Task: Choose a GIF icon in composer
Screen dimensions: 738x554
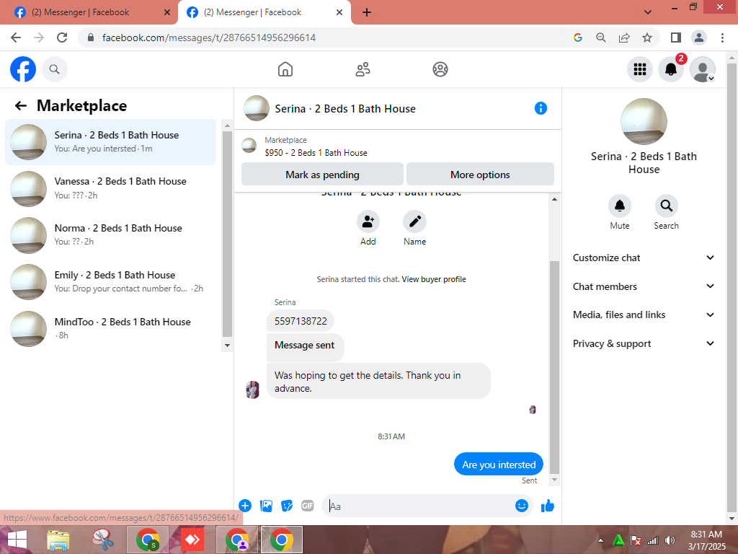Action: 307,506
